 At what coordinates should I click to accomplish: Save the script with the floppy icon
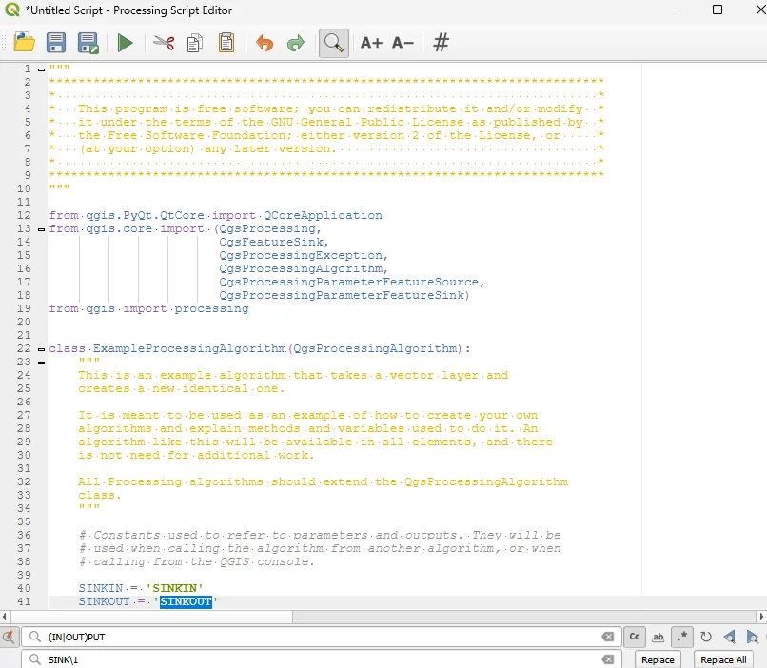[x=56, y=43]
